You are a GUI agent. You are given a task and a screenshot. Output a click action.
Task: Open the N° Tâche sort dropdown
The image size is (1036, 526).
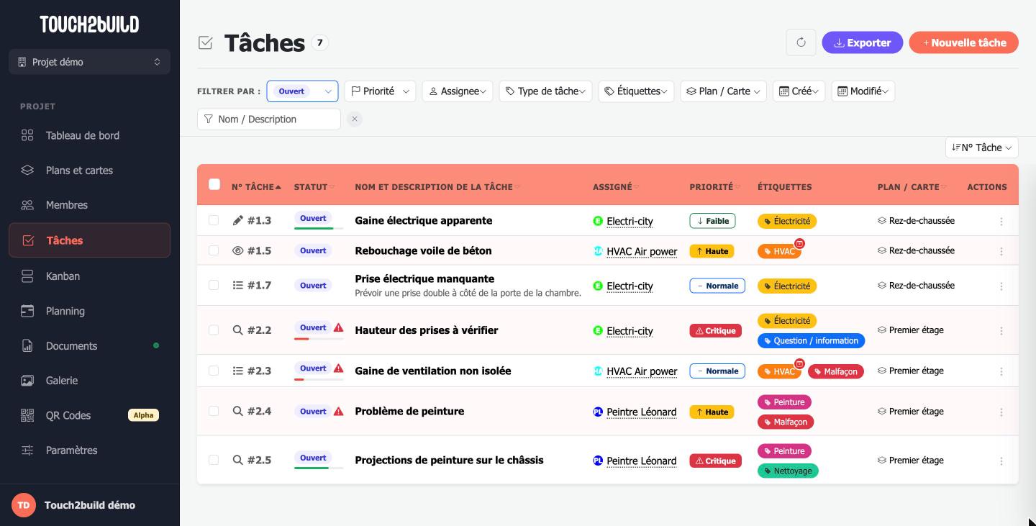(x=981, y=148)
